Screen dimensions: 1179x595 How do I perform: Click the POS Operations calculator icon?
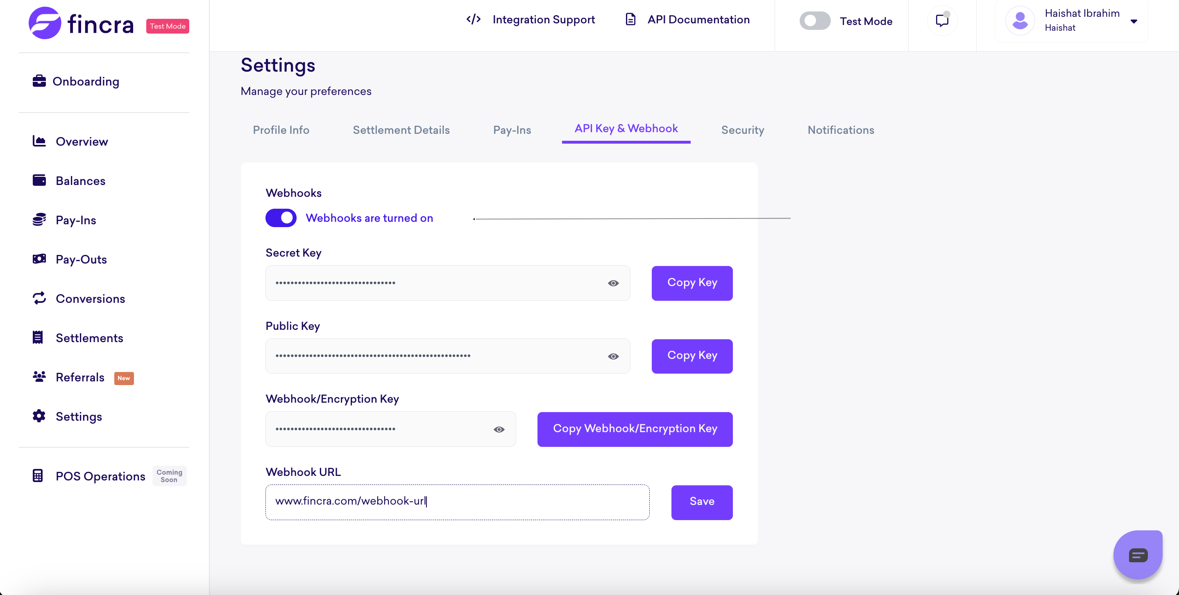(38, 476)
